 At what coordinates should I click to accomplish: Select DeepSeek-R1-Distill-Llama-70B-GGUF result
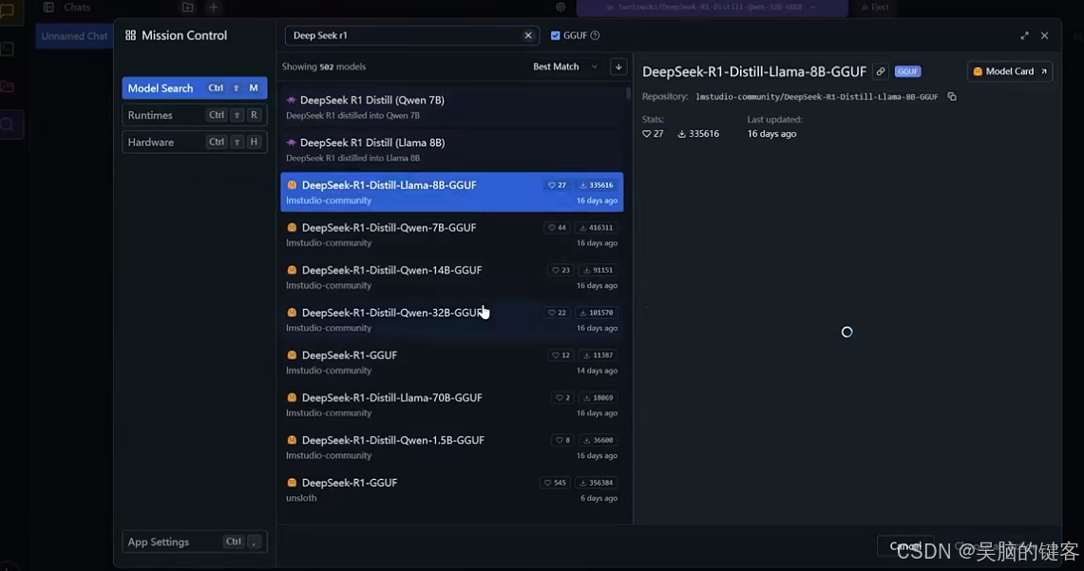(x=452, y=405)
